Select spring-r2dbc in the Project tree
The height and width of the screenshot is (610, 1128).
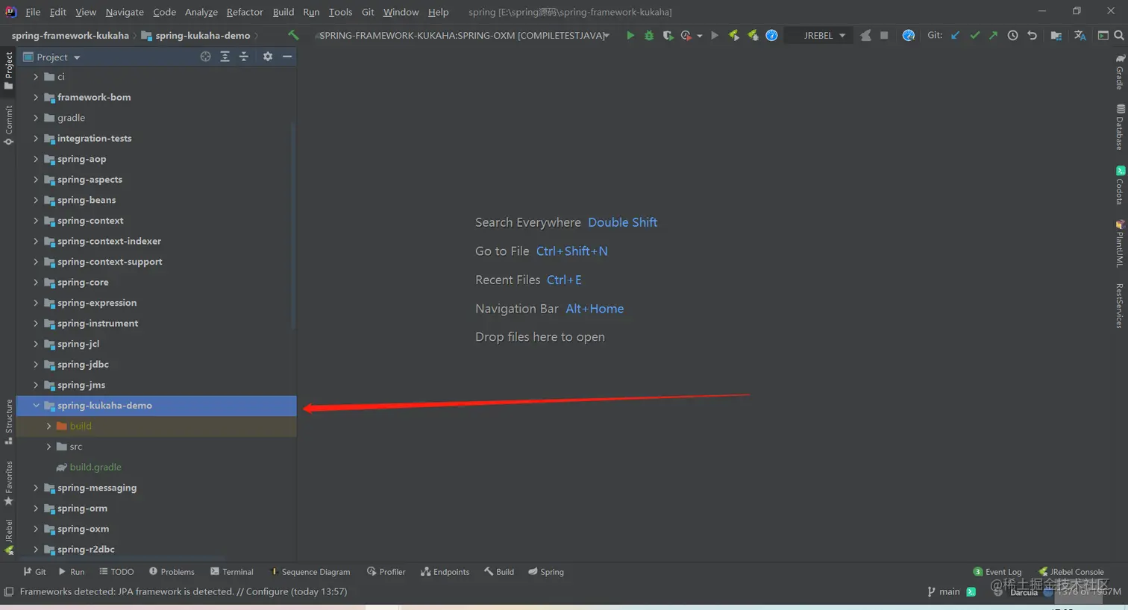pyautogui.click(x=86, y=550)
